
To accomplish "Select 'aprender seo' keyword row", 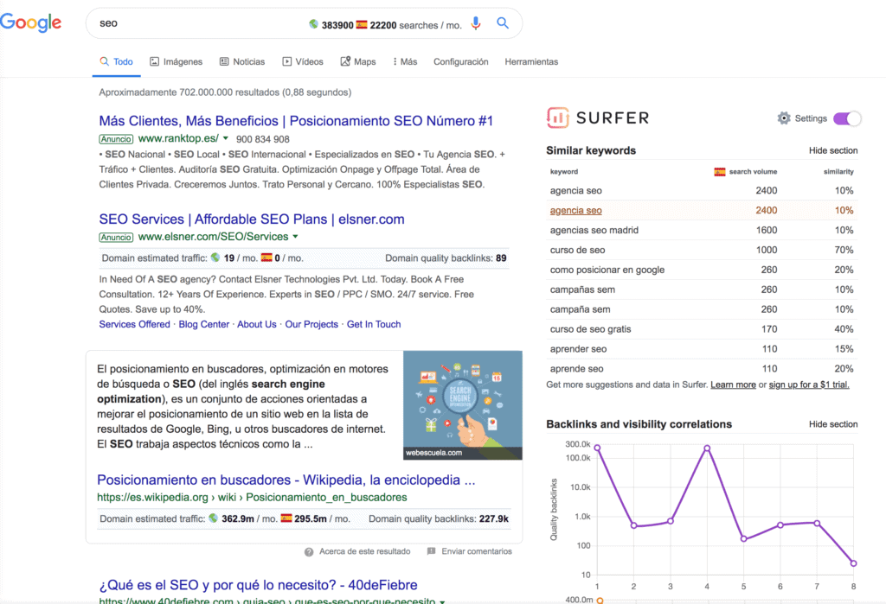I will [702, 349].
